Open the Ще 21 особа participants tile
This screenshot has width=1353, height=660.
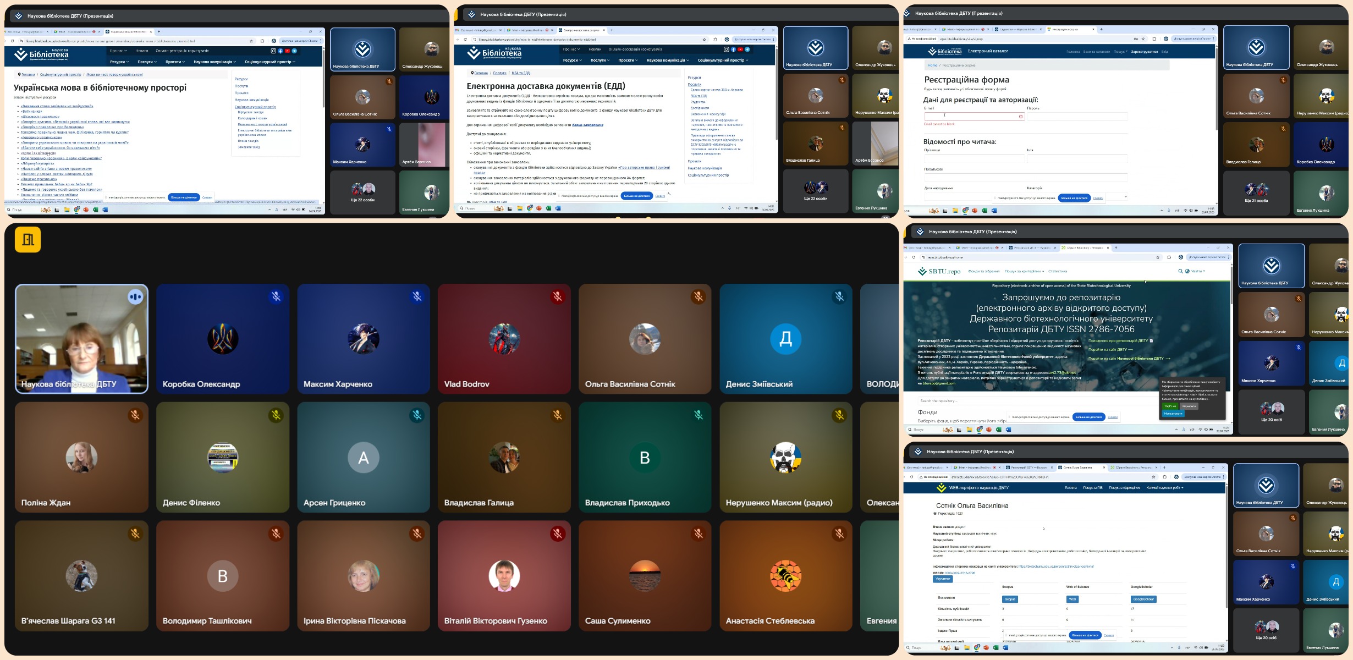click(x=1256, y=194)
